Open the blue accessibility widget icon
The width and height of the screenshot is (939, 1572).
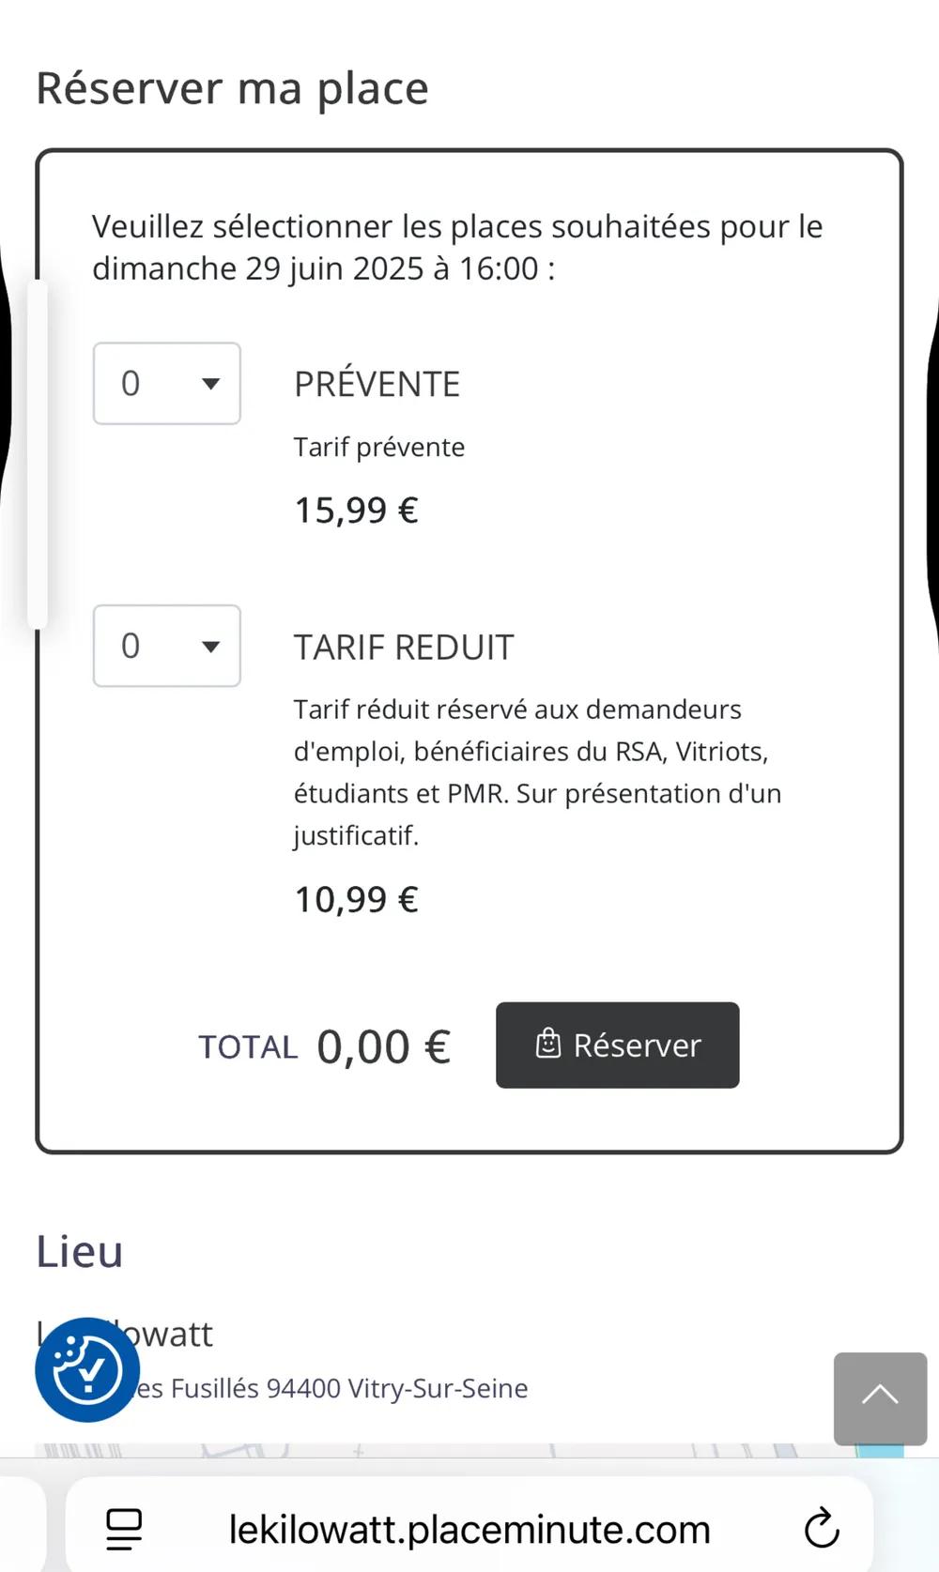(87, 1369)
